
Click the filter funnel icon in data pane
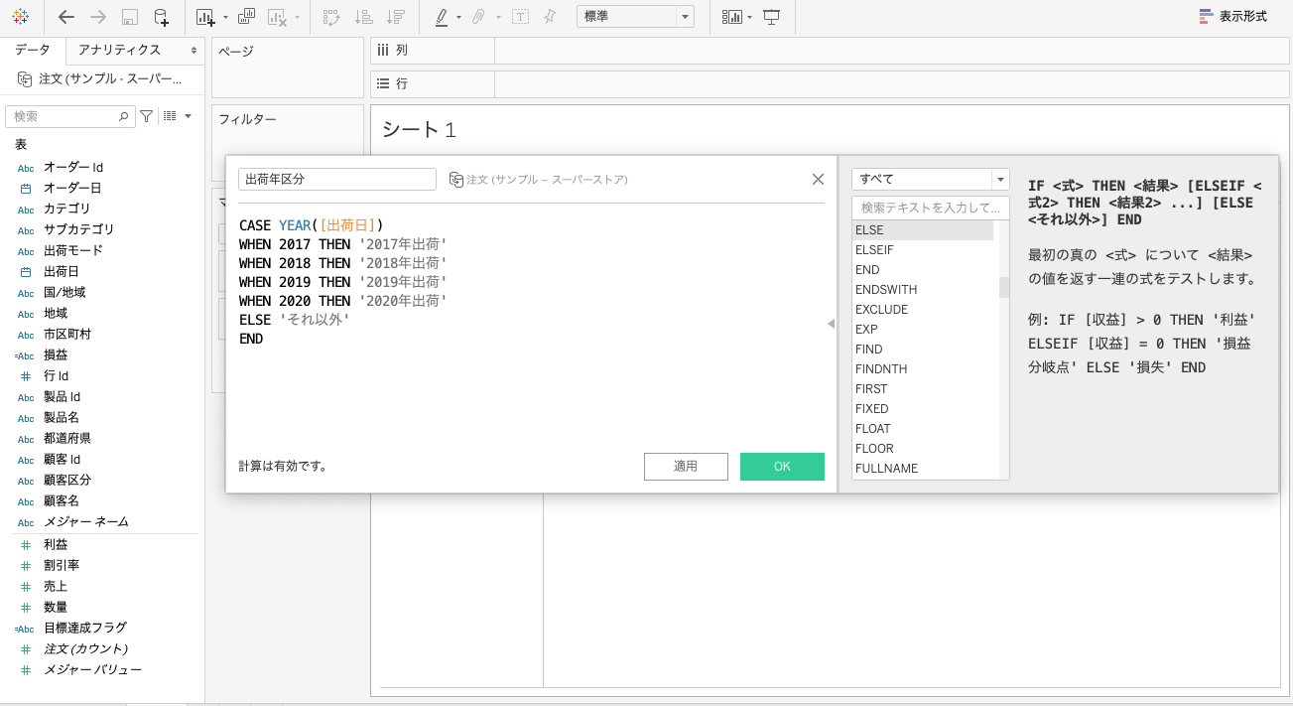pyautogui.click(x=147, y=116)
